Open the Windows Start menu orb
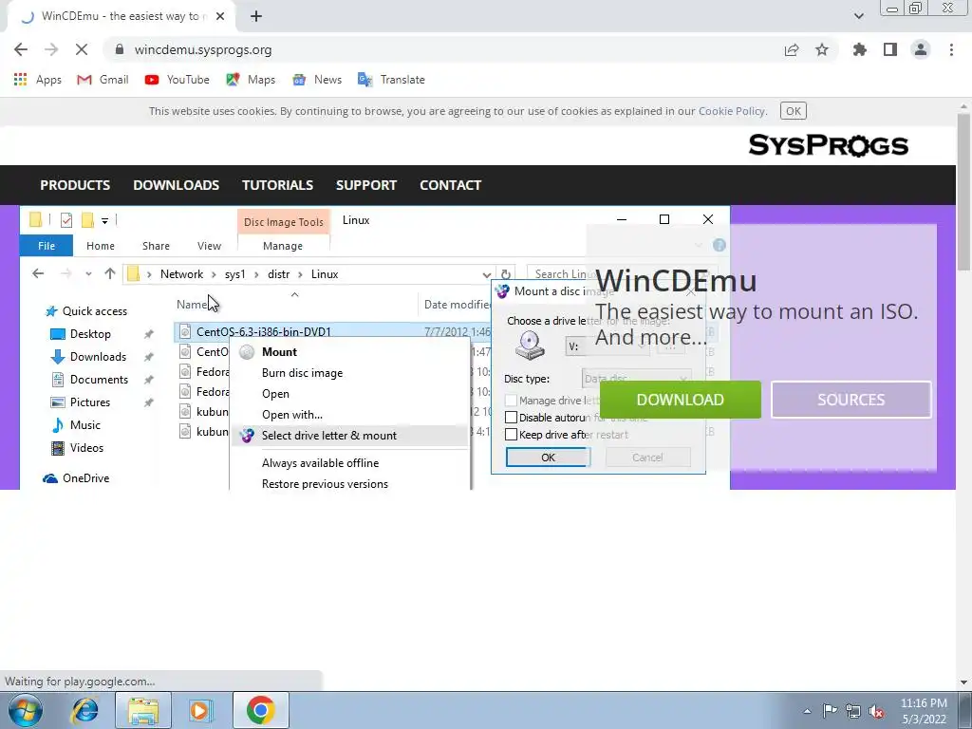Image resolution: width=972 pixels, height=729 pixels. pyautogui.click(x=25, y=710)
